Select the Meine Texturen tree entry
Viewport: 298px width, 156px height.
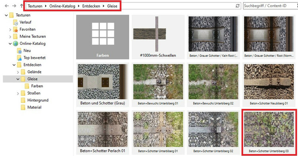tap(33, 36)
